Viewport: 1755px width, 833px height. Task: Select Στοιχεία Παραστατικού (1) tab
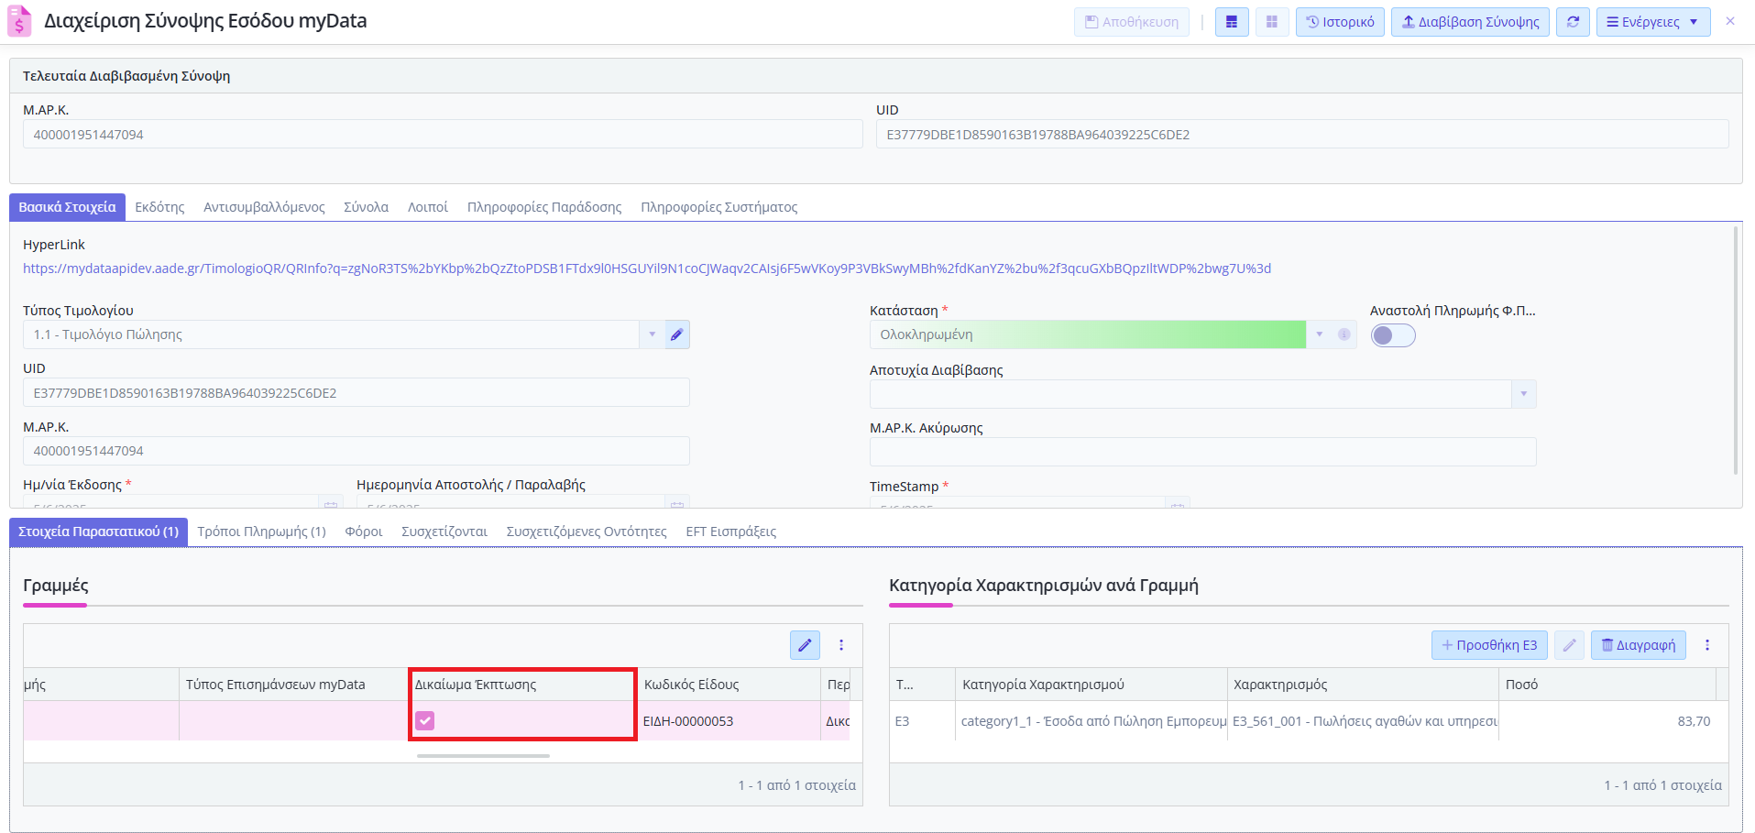[98, 532]
